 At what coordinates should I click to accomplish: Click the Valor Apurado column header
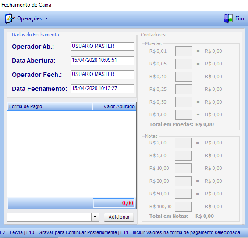[x=114, y=106]
